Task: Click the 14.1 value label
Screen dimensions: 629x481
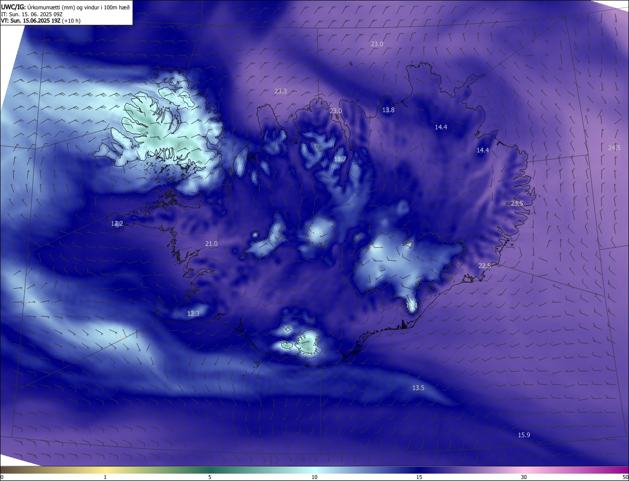Action: [412, 305]
